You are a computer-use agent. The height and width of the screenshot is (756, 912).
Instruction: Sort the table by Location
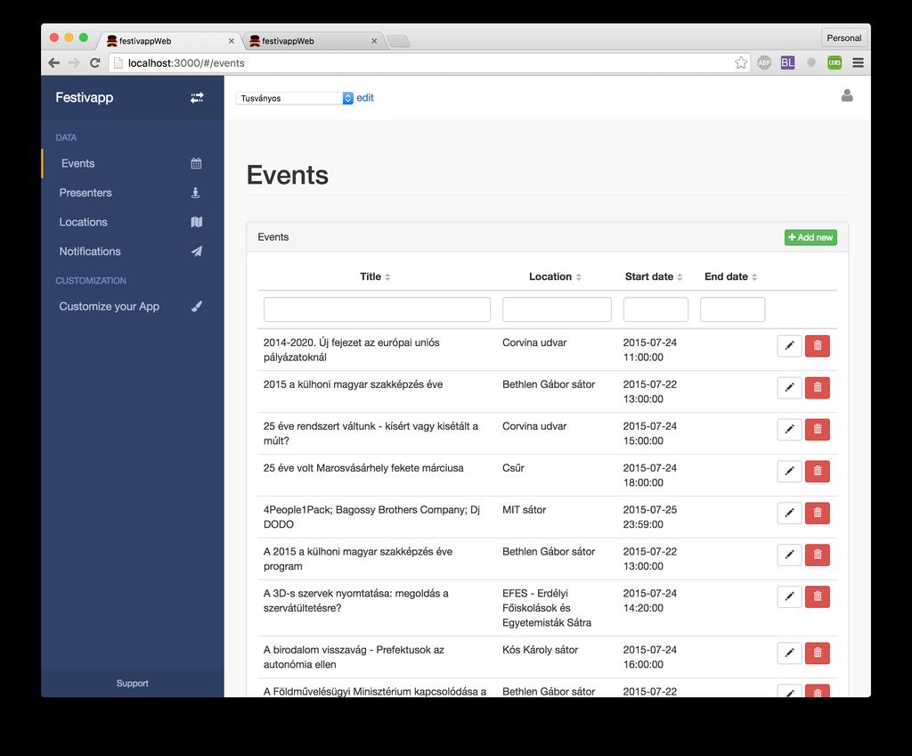555,276
